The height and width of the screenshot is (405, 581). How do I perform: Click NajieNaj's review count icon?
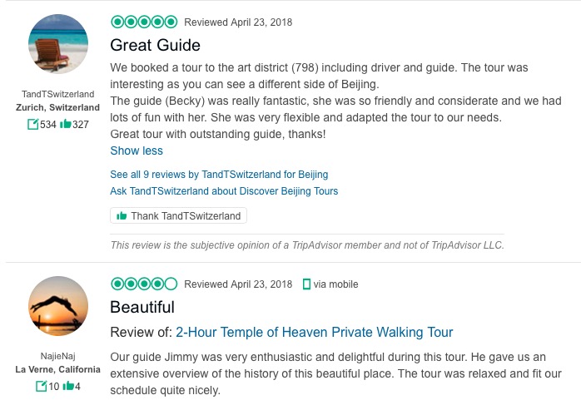click(42, 387)
